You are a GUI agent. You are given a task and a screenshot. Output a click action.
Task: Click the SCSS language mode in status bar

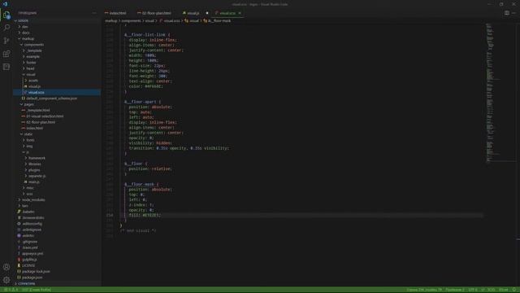pos(491,290)
